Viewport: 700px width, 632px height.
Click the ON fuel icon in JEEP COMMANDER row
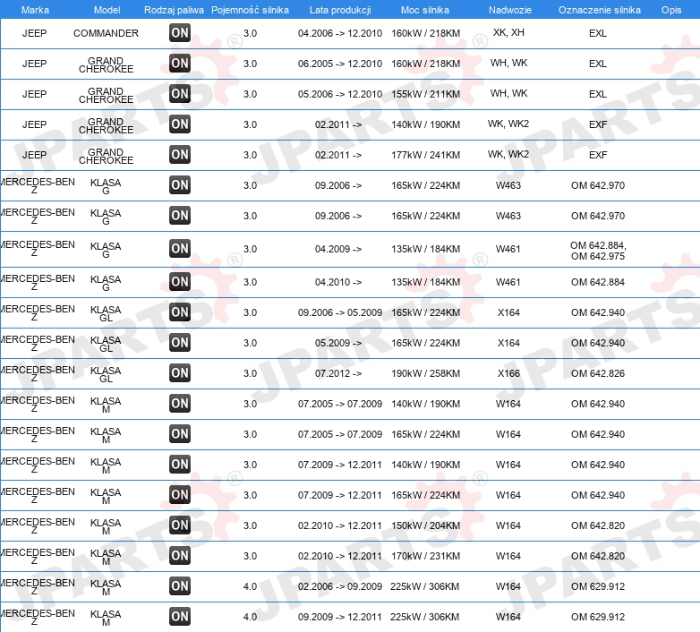pos(180,32)
